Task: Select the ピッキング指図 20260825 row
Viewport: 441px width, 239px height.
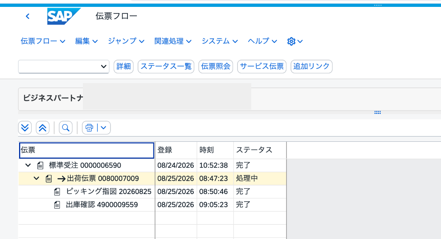Action: coord(152,192)
